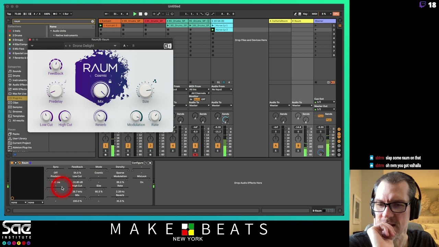Open the plug-in window with the wrench icon
This screenshot has height=247, width=439.
point(19,163)
